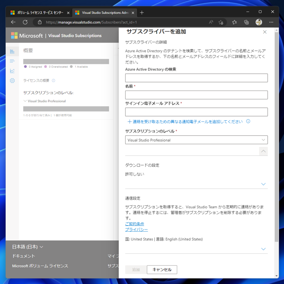Open the ご契約条件 link
Viewport: 284px width, 284px height.
[x=134, y=224]
